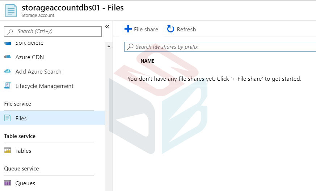
Task: Click the Lifecycle Management icon
Action: pyautogui.click(x=8, y=85)
